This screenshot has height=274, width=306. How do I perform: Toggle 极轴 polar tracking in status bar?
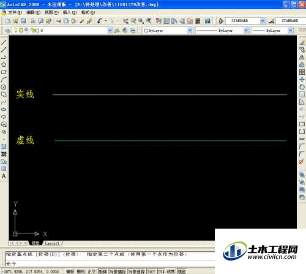coord(103,272)
